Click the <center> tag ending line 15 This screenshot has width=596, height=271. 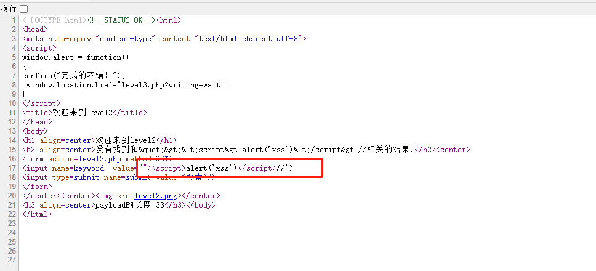(x=453, y=150)
